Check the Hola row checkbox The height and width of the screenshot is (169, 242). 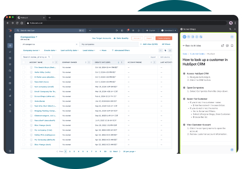click(x=24, y=101)
